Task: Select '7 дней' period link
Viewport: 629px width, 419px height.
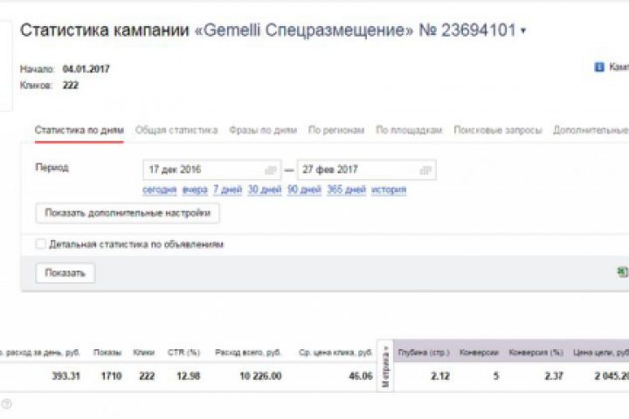Action: [227, 189]
